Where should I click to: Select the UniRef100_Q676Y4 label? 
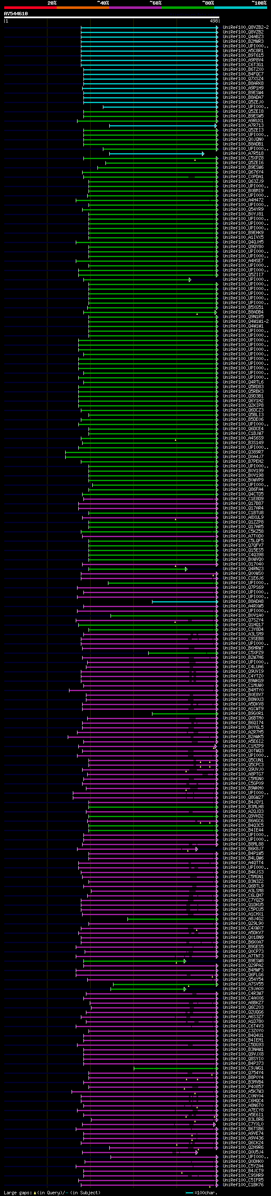tap(243, 172)
